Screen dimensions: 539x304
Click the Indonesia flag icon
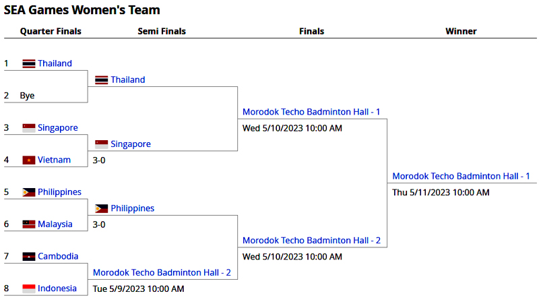pyautogui.click(x=29, y=288)
